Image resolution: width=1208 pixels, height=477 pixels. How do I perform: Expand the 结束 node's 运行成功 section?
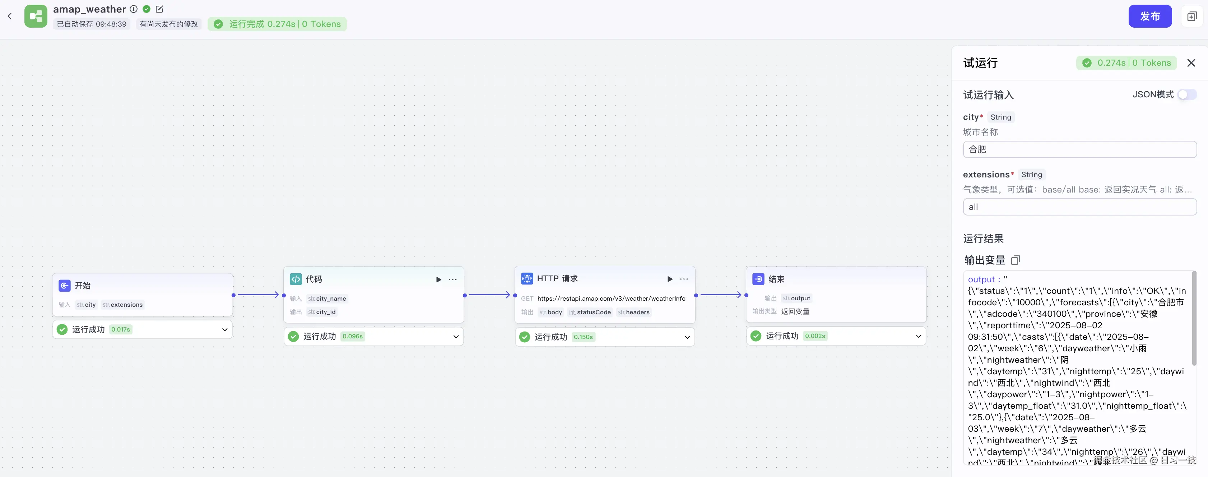pos(919,336)
